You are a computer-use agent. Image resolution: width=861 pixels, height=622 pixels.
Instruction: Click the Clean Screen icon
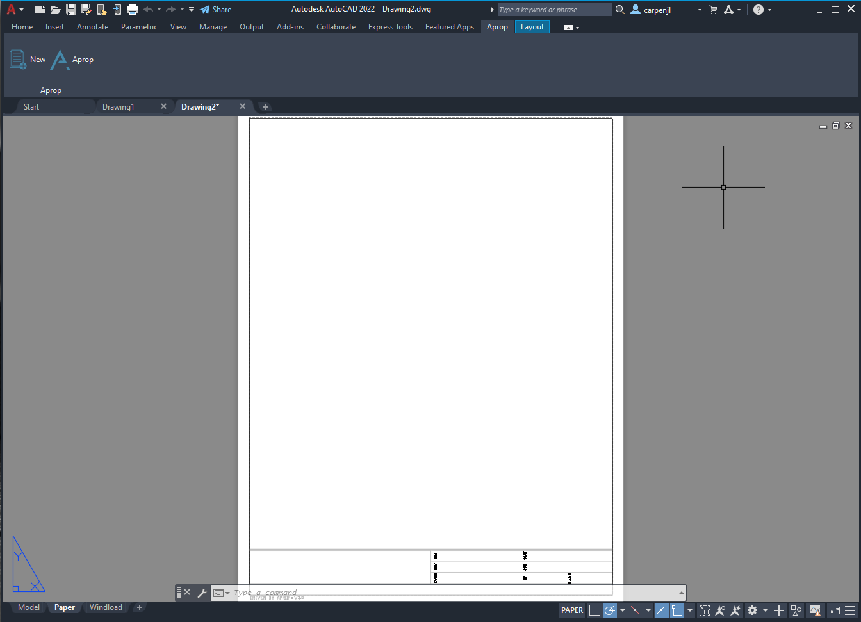(835, 610)
